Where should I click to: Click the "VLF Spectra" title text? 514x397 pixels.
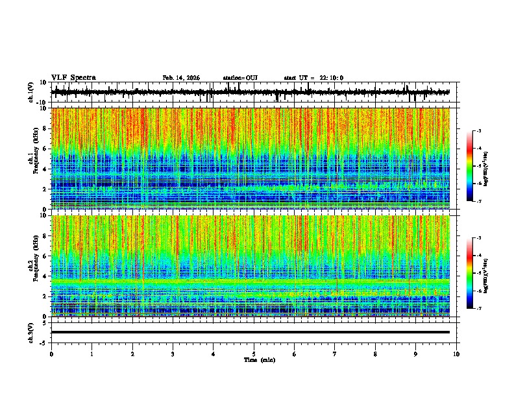pos(73,78)
